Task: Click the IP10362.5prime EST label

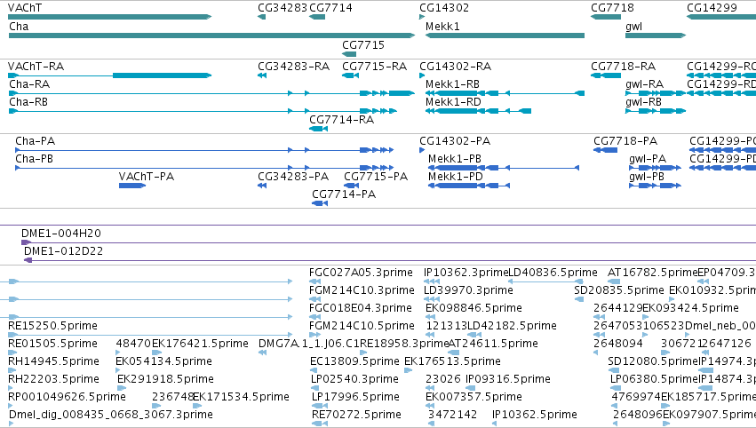Action: 534,415
